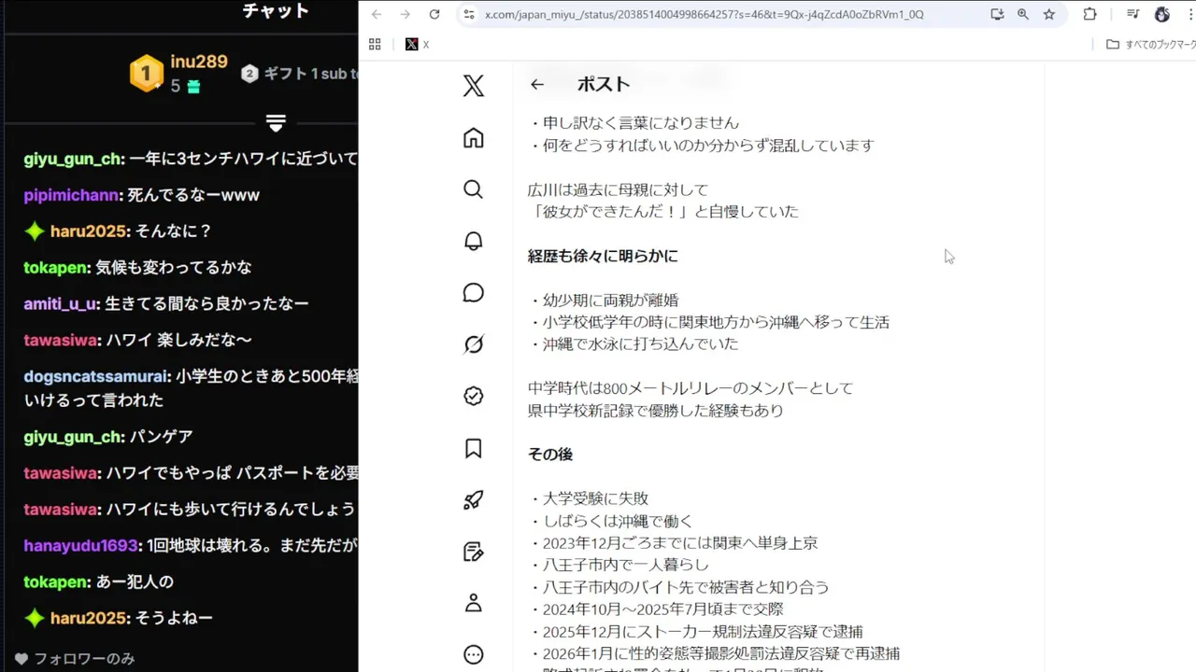Open X Explore search icon
The width and height of the screenshot is (1196, 672).
tap(474, 189)
